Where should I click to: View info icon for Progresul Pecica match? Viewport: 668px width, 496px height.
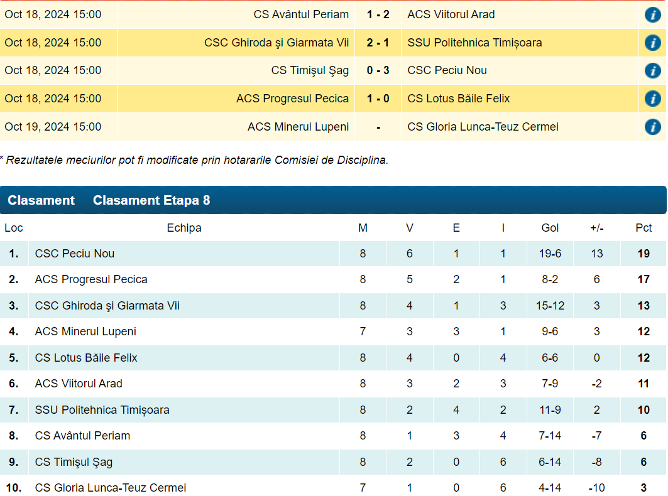click(652, 99)
